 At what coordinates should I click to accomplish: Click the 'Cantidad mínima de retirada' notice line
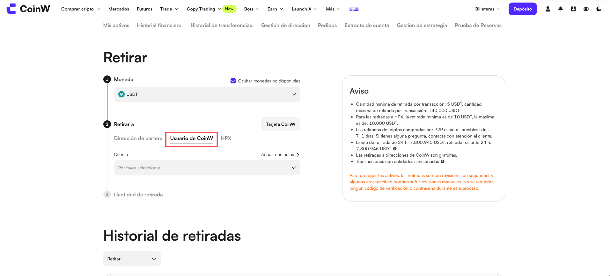(x=419, y=107)
